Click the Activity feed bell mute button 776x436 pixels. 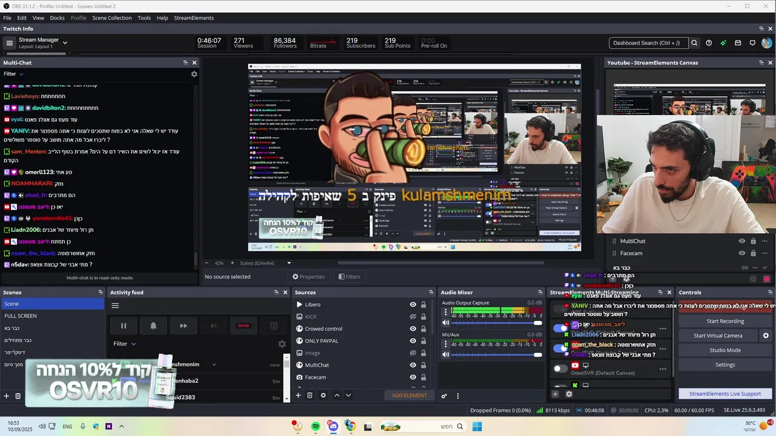coord(153,326)
